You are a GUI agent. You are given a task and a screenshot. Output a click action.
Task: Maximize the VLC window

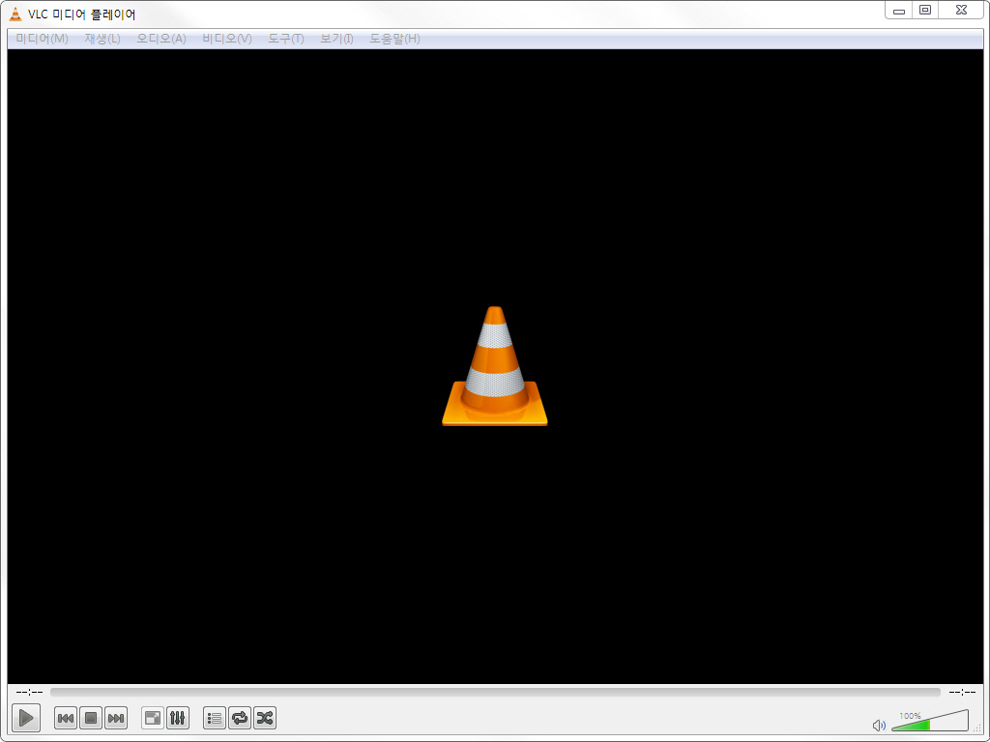pyautogui.click(x=925, y=11)
